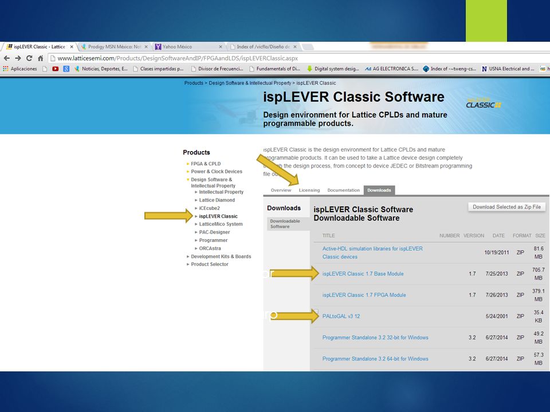
Task: Open the browser home page icon
Action: pos(40,58)
